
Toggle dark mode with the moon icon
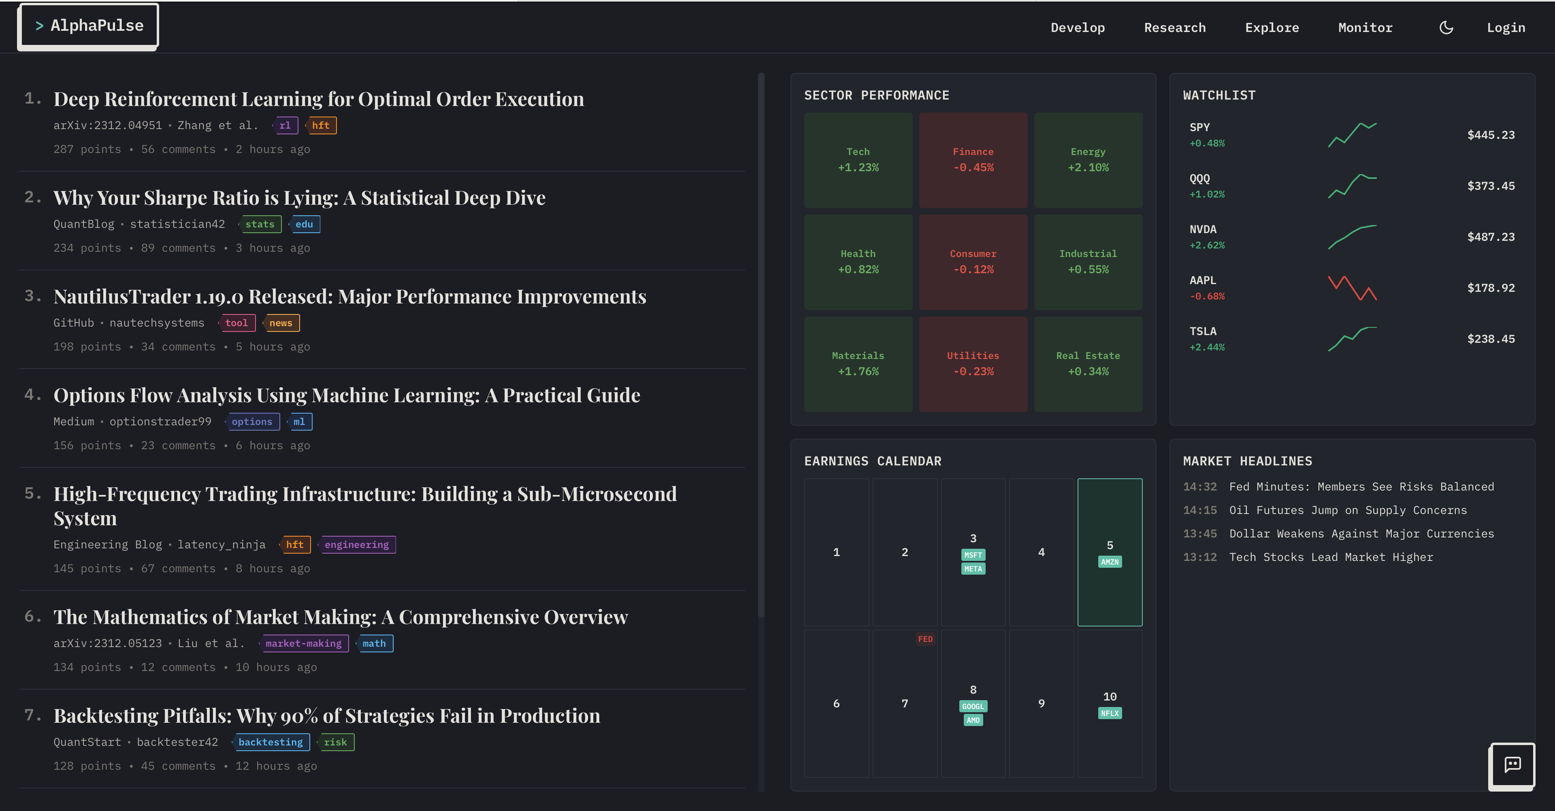point(1446,27)
